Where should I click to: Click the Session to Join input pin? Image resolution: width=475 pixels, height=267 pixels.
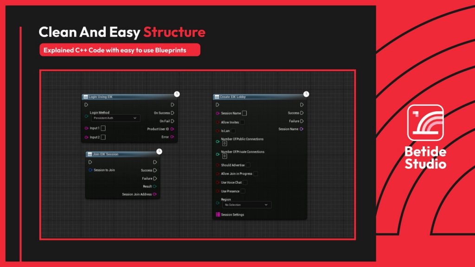pos(90,170)
